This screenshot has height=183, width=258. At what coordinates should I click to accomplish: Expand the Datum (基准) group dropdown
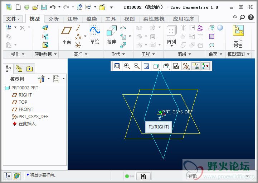[x=81, y=54]
